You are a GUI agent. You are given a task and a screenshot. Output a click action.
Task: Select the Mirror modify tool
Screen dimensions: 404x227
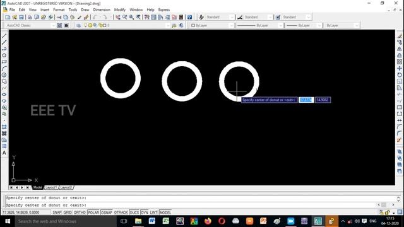[x=400, y=49]
